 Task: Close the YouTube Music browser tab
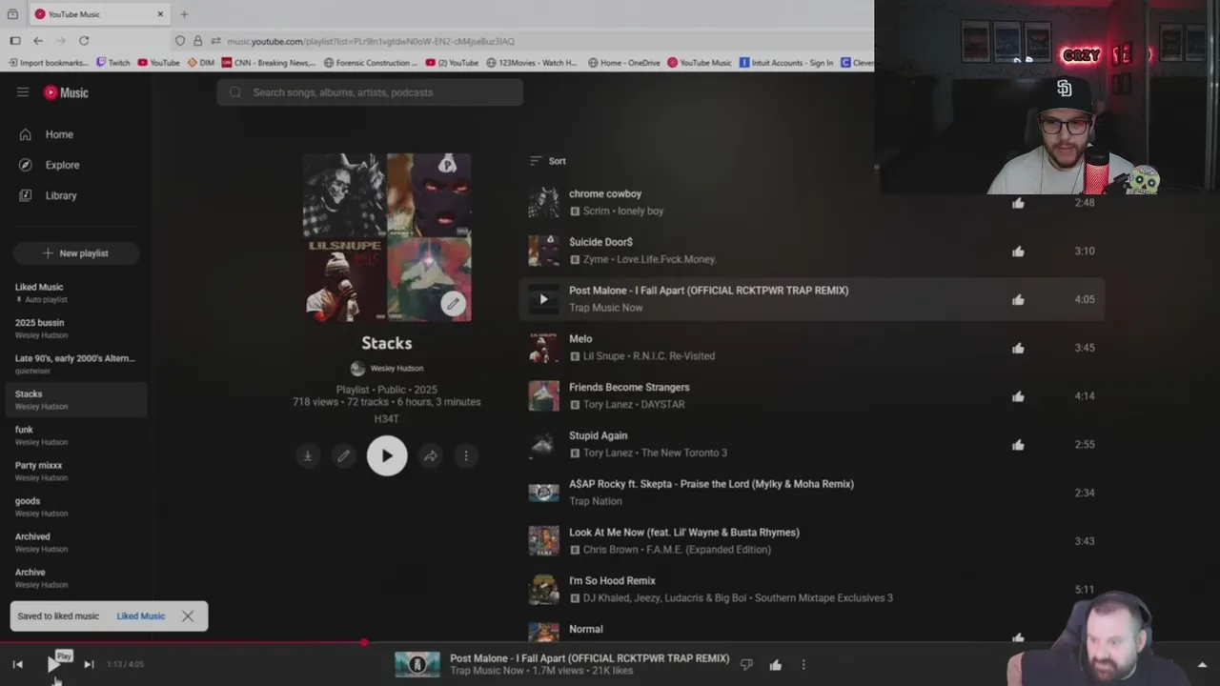pos(160,14)
